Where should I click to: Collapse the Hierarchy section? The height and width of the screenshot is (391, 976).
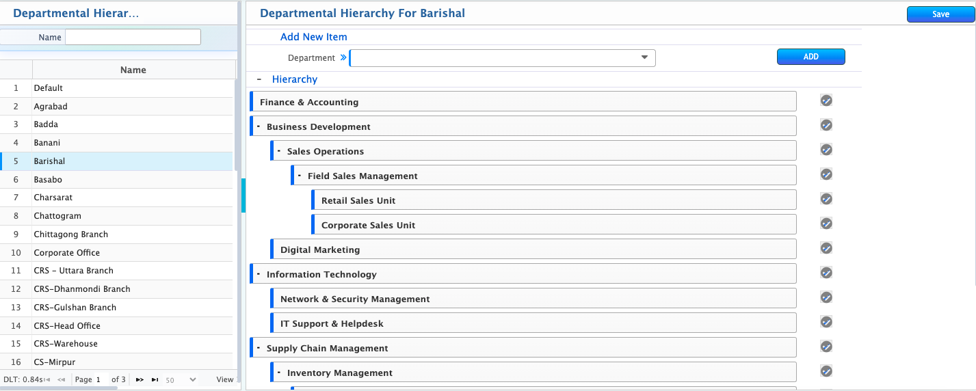click(259, 79)
